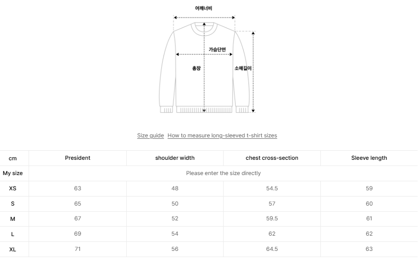Select the M size row label
Image resolution: width=420 pixels, height=259 pixels.
(13, 218)
